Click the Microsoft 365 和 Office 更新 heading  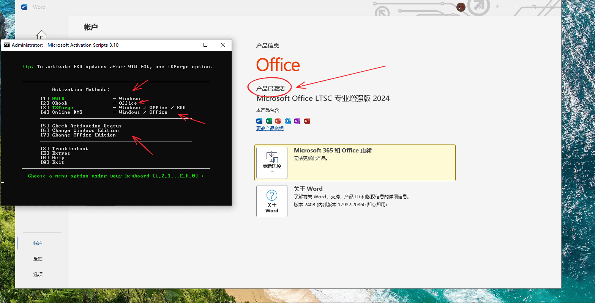[333, 151]
